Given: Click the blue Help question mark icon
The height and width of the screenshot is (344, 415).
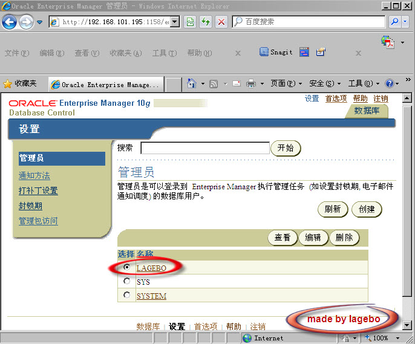Looking at the screenshot, I should pos(390,83).
